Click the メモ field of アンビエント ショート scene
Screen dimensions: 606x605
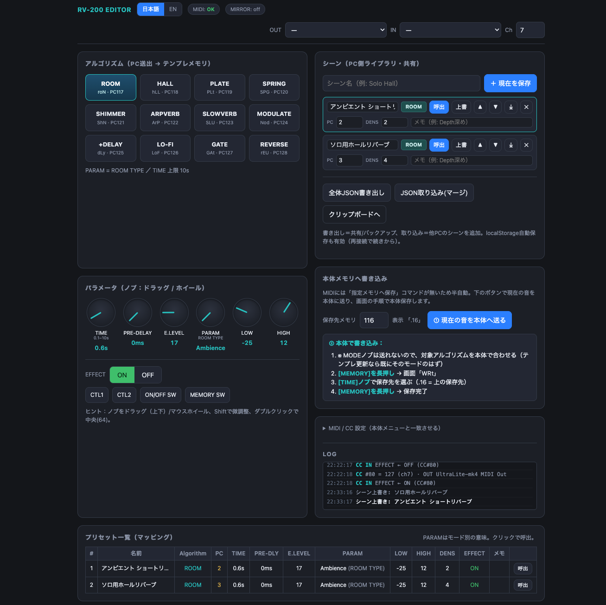472,122
